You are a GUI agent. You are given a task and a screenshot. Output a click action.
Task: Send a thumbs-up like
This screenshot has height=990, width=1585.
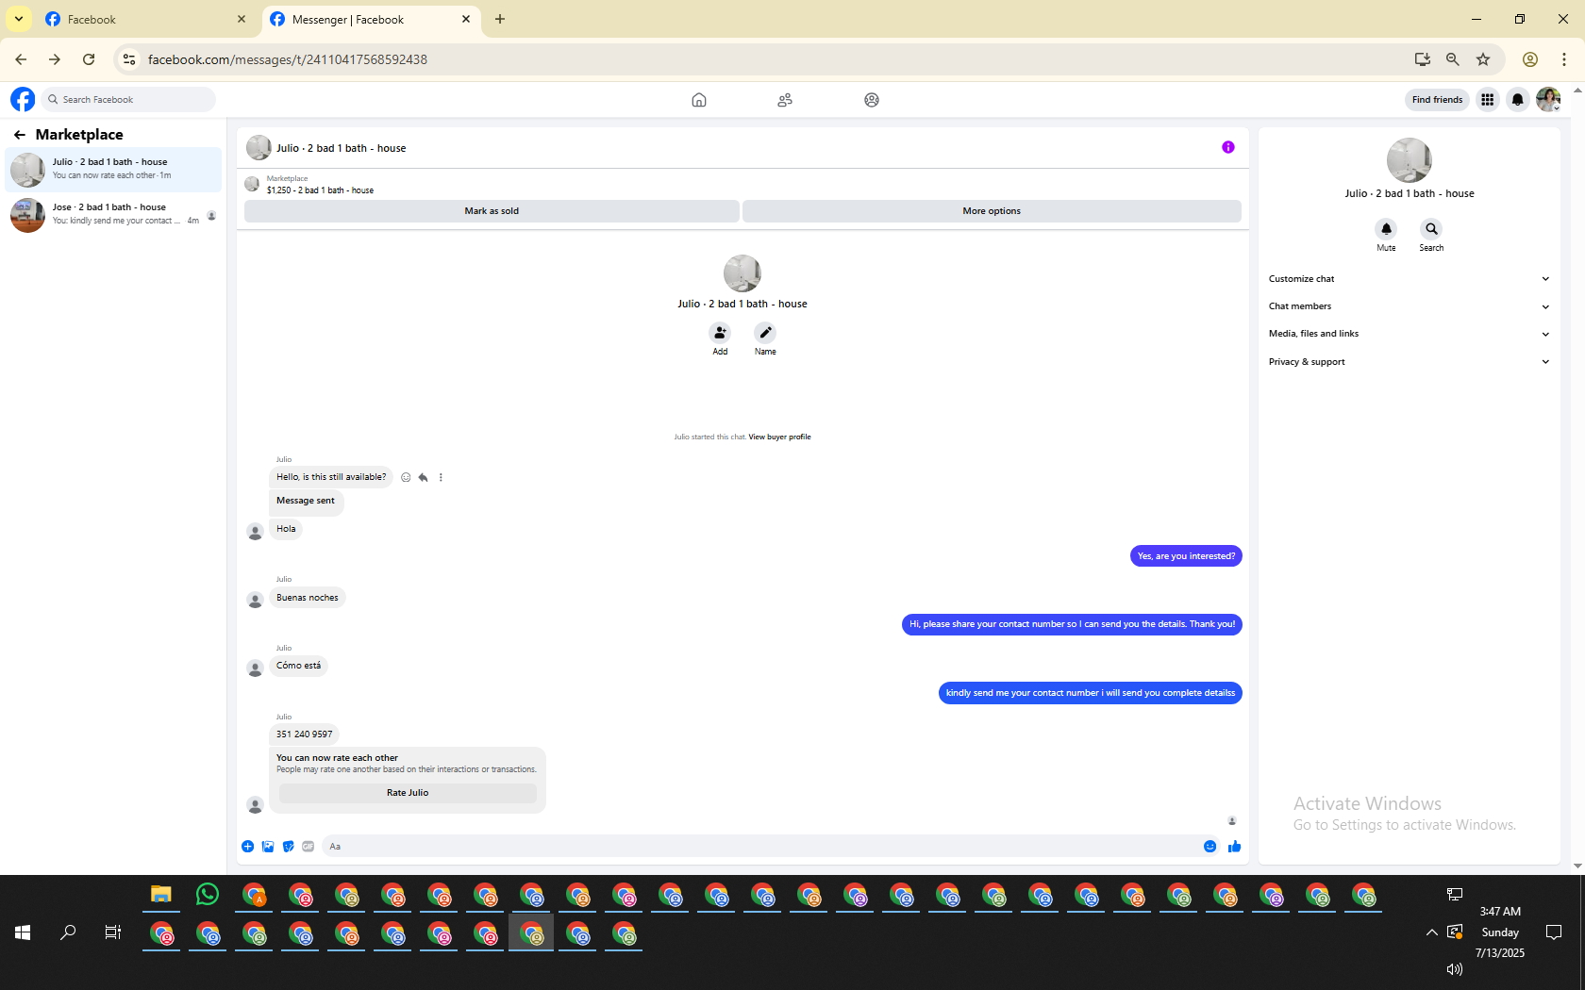(1234, 847)
